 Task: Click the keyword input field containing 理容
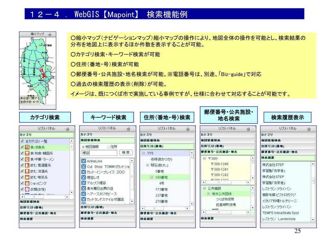point(99,153)
